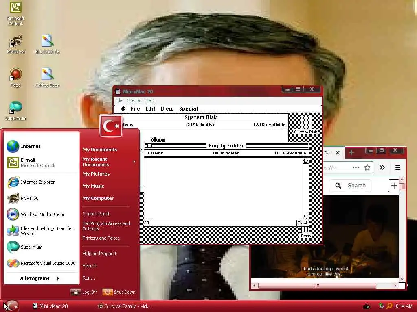This screenshot has width=417, height=312.
Task: Open Run dialog
Action: pos(89,278)
